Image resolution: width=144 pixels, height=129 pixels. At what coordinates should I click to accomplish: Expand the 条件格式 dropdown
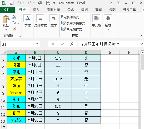(71, 17)
